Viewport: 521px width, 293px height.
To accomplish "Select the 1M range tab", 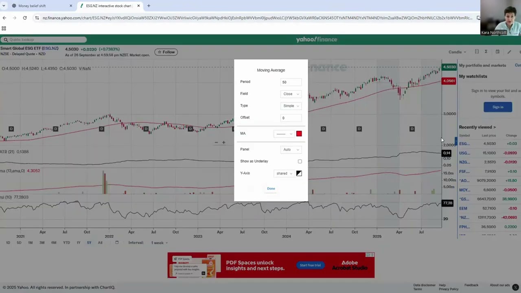I will (30, 243).
